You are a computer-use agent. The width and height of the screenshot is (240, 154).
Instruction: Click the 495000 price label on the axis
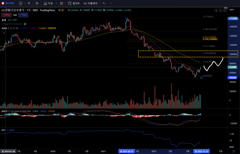coord(232,78)
